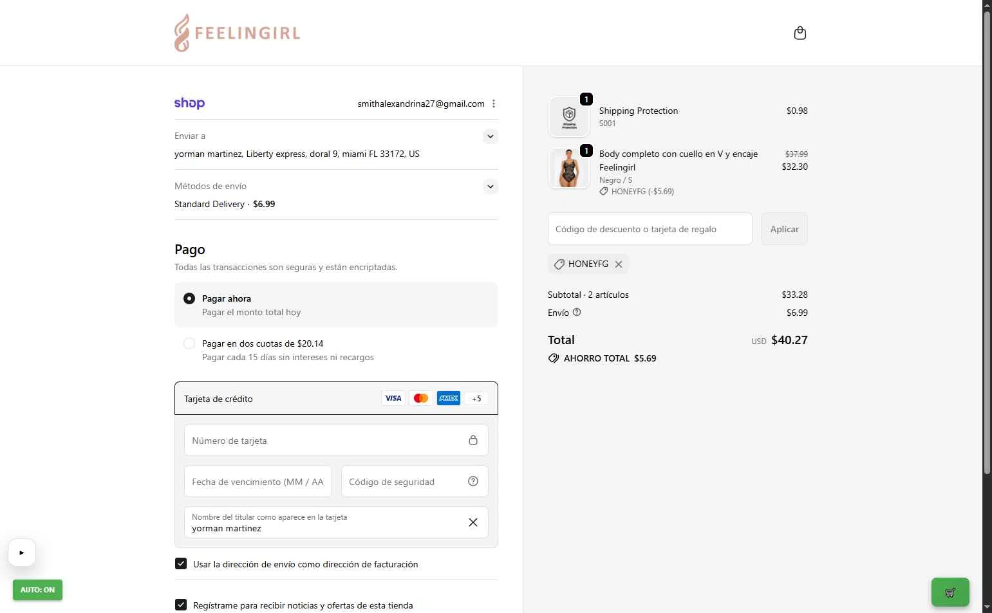Click the scrollbar down arrow

coord(987,607)
